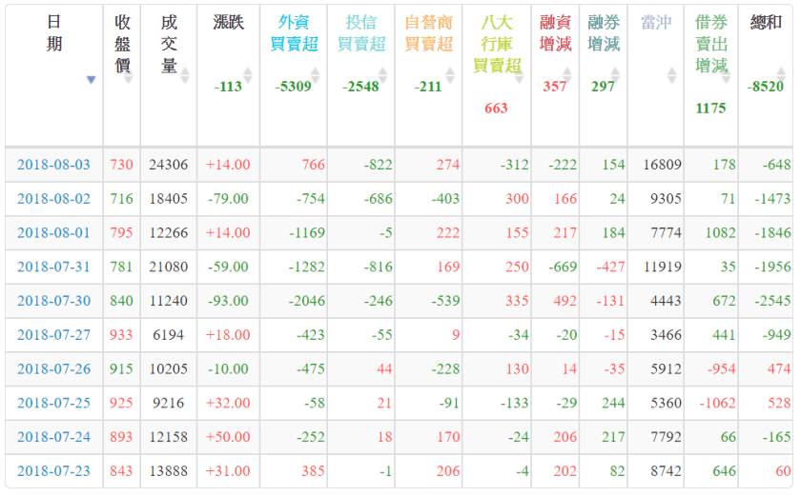Click sort arrows in 自營商買賣超 column header
The image size is (801, 496).
(450, 74)
